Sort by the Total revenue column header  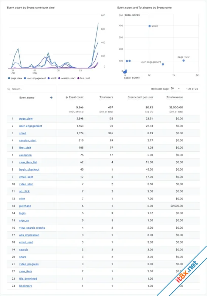pyautogui.click(x=174, y=97)
